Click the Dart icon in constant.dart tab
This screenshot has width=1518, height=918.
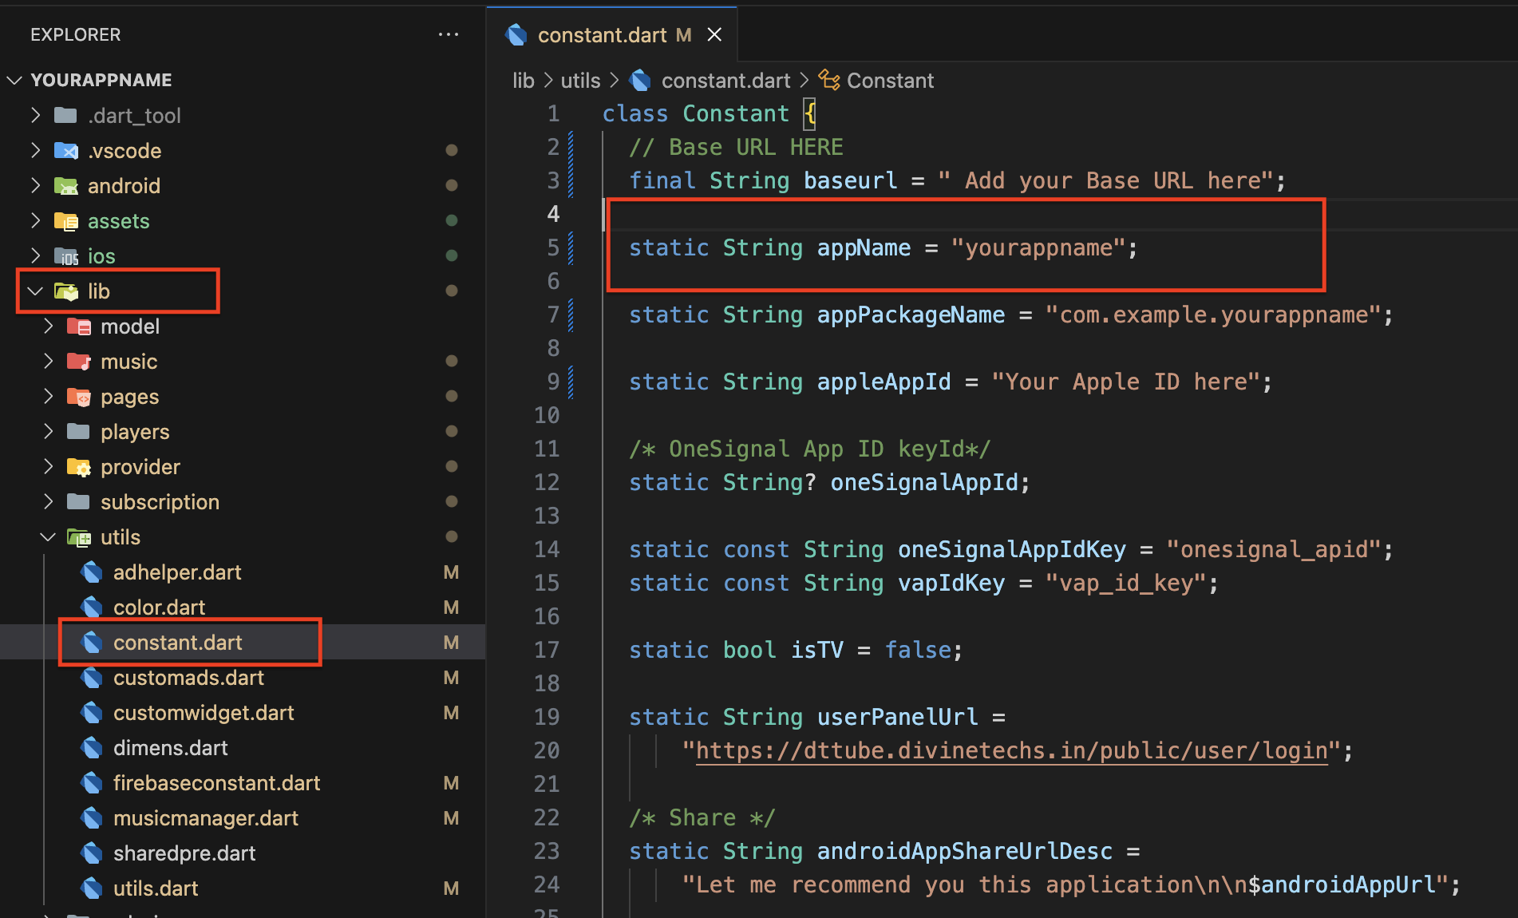click(x=517, y=35)
